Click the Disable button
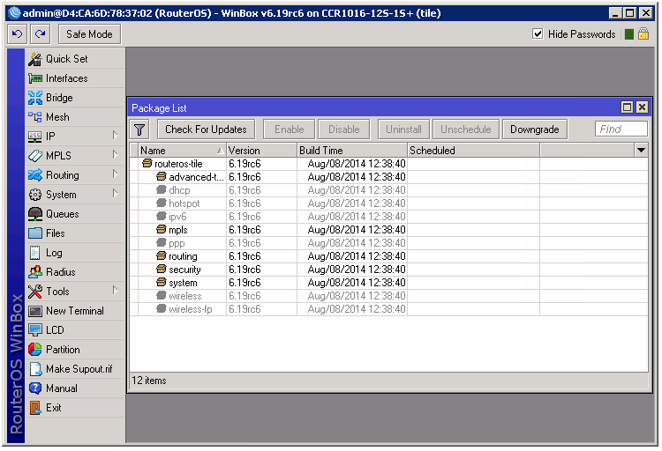Screen dimensions: 662x451 [x=344, y=129]
